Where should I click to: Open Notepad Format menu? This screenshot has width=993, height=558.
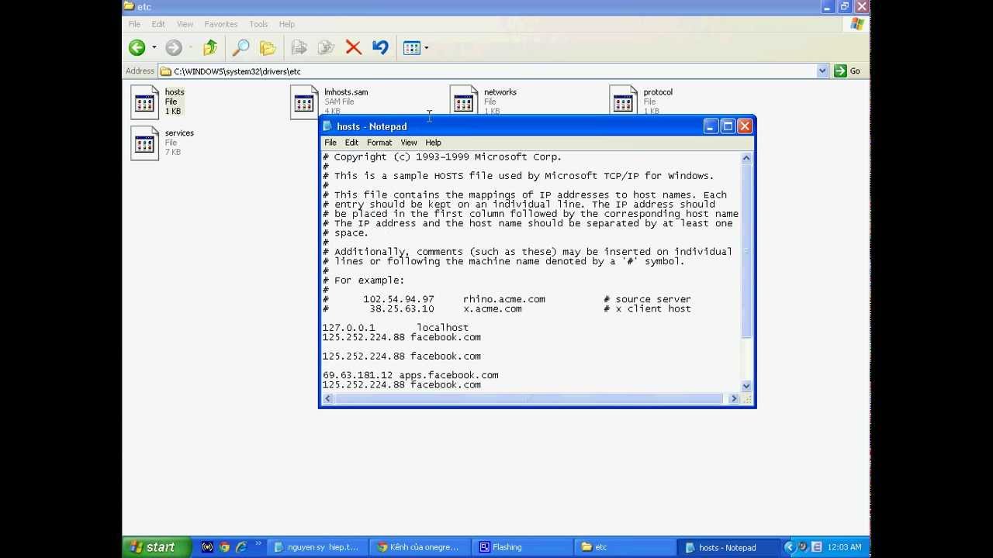[x=379, y=143]
